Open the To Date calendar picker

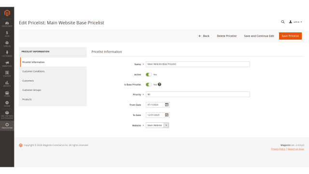(x=167, y=115)
